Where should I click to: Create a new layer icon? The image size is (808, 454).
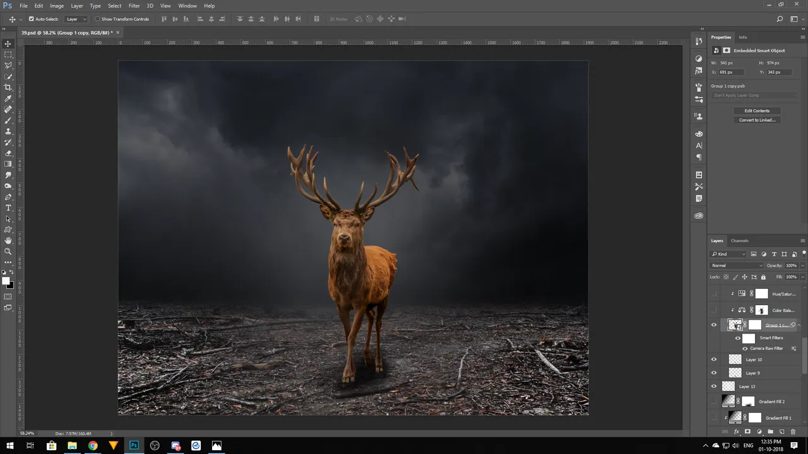tap(781, 432)
